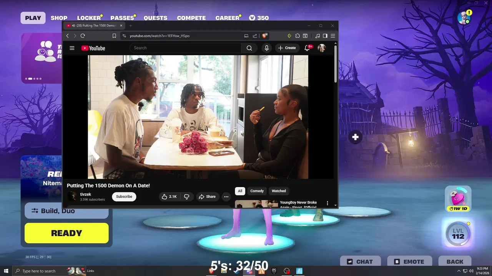Open the V-Bucks 350 balance
This screenshot has width=492, height=276.
pyautogui.click(x=259, y=18)
